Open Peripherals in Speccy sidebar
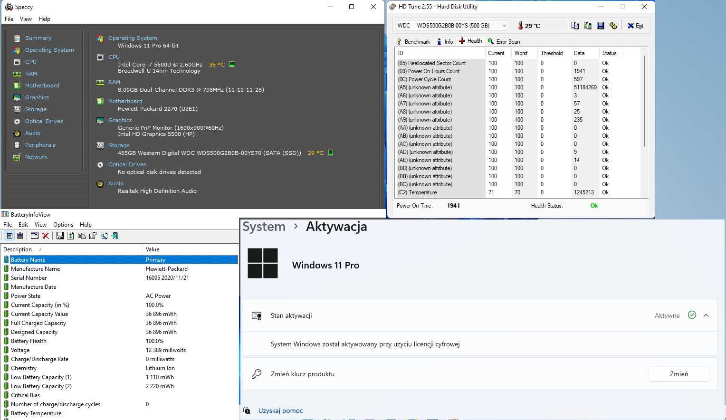The height and width of the screenshot is (420, 726). pyautogui.click(x=40, y=145)
